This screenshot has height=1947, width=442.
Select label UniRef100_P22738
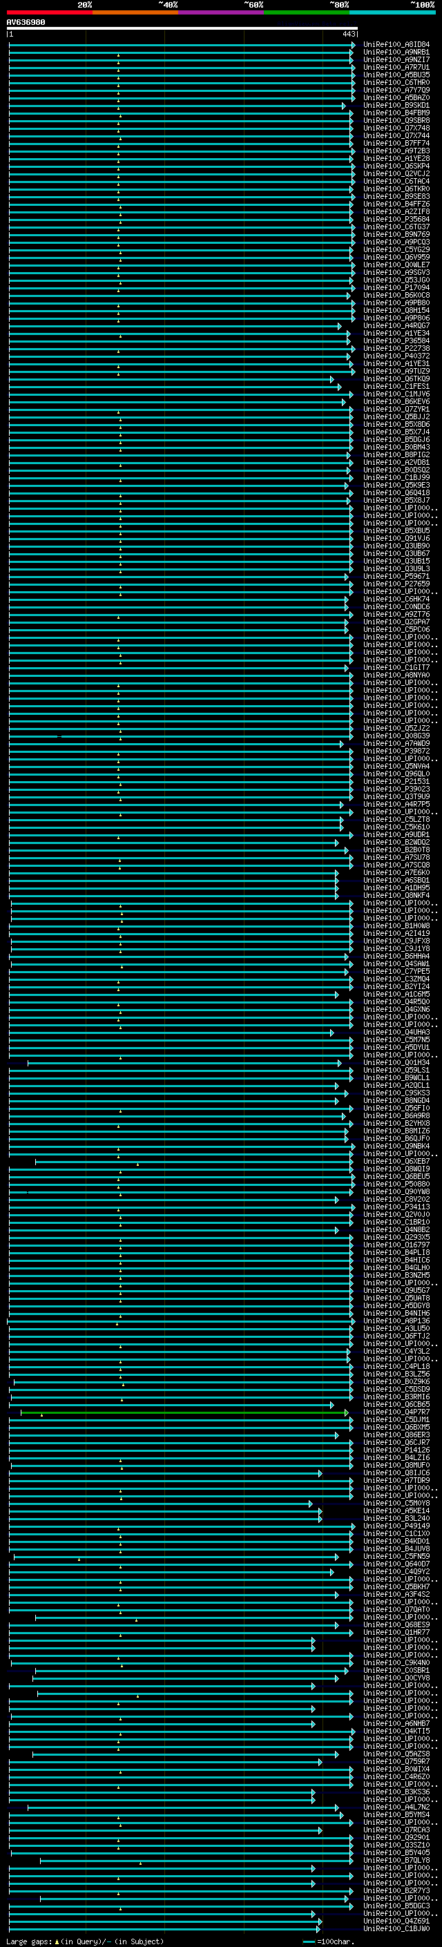[x=396, y=348]
